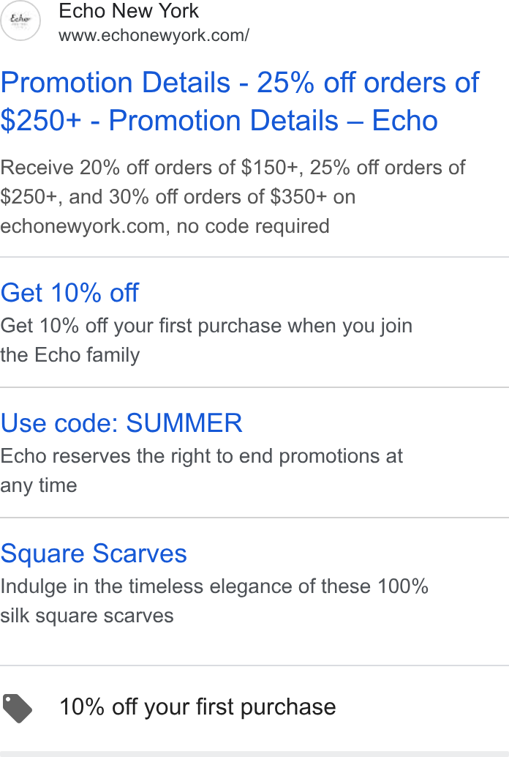Click the "$250+, and 30% off orders" description line
The image size is (509, 757).
pyautogui.click(x=178, y=197)
